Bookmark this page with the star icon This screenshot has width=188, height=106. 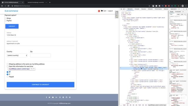pos(149,6)
